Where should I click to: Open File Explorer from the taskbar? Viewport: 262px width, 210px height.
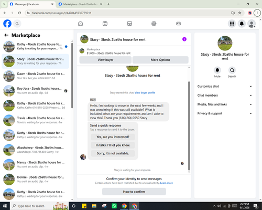(x=94, y=206)
